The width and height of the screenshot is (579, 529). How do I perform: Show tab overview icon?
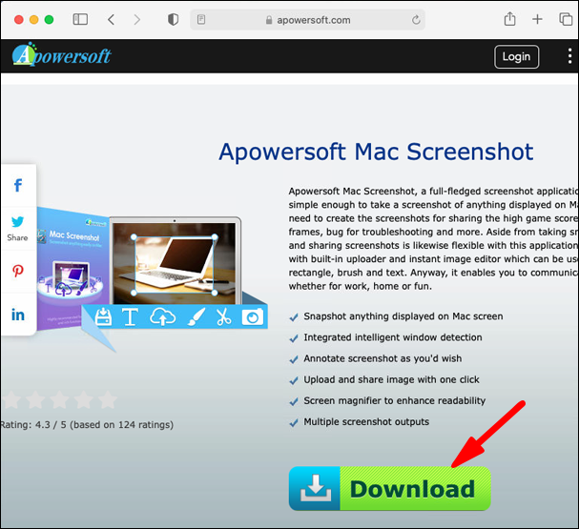click(x=566, y=19)
